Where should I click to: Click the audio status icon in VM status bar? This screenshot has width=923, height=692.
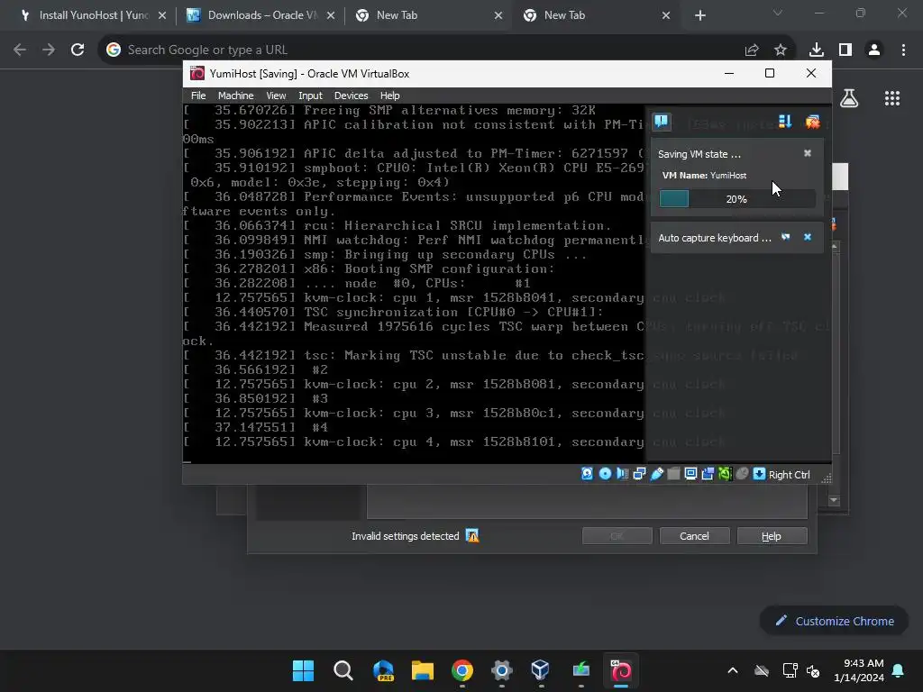point(622,474)
